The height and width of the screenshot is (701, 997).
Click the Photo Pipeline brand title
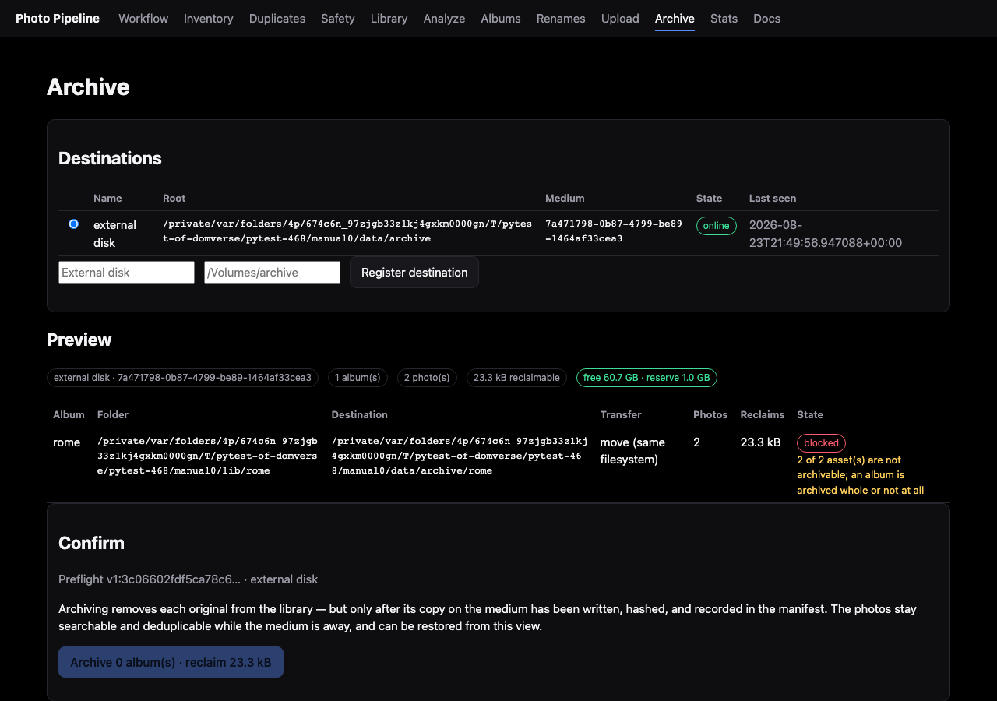pos(58,19)
